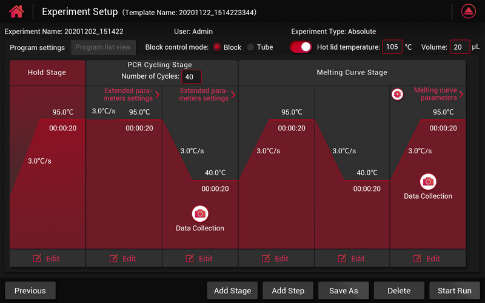Go to the home screen icon
Image resolution: width=485 pixels, height=303 pixels.
pos(16,12)
